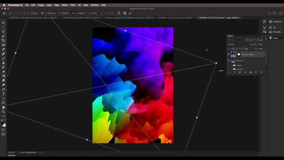Select the Polygonal Lasso tool
Image resolution: width=284 pixels, height=160 pixels.
(x=3, y=32)
